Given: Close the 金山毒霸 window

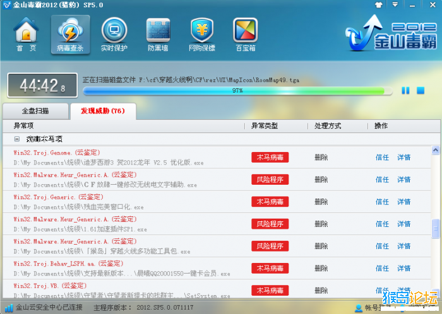Looking at the screenshot, I should click(433, 5).
